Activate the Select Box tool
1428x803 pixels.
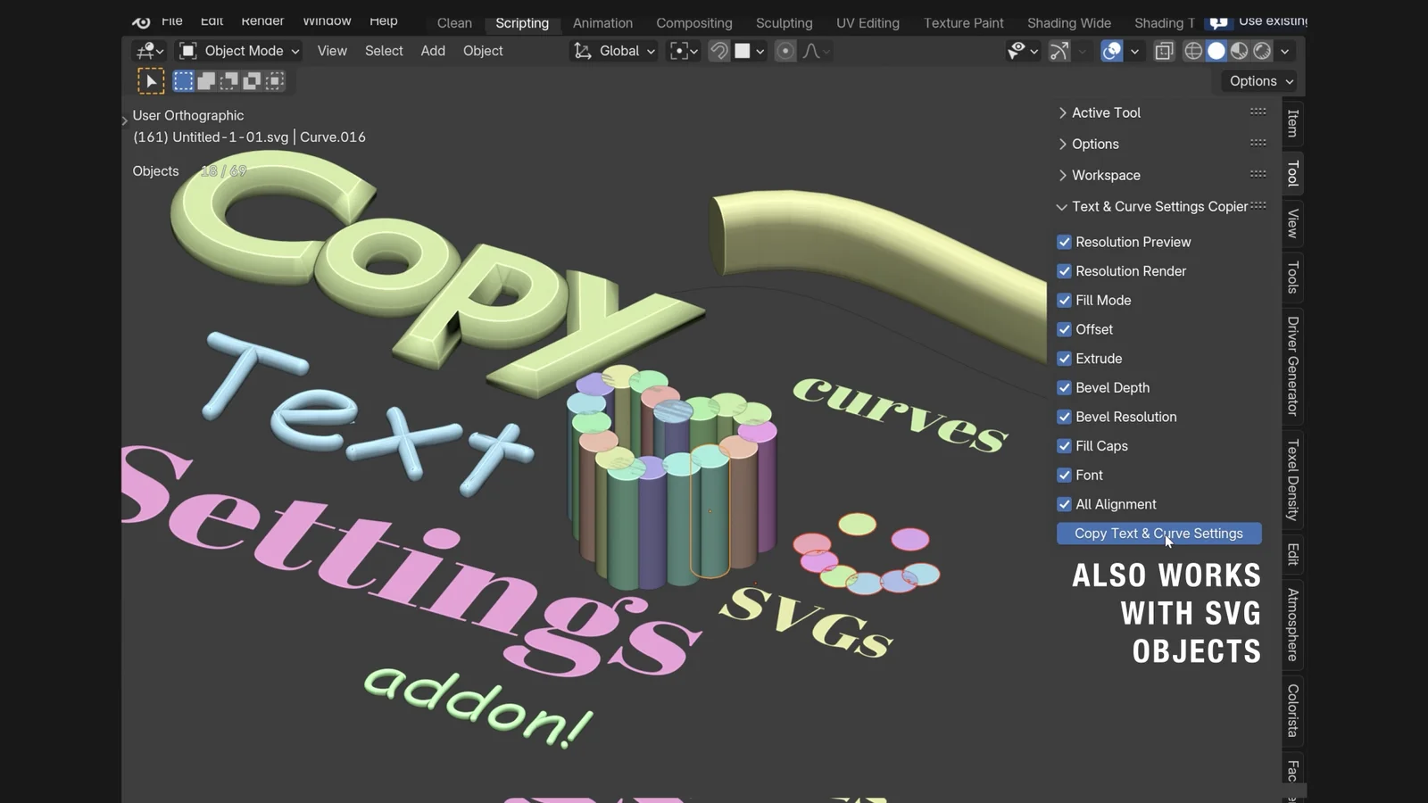183,80
